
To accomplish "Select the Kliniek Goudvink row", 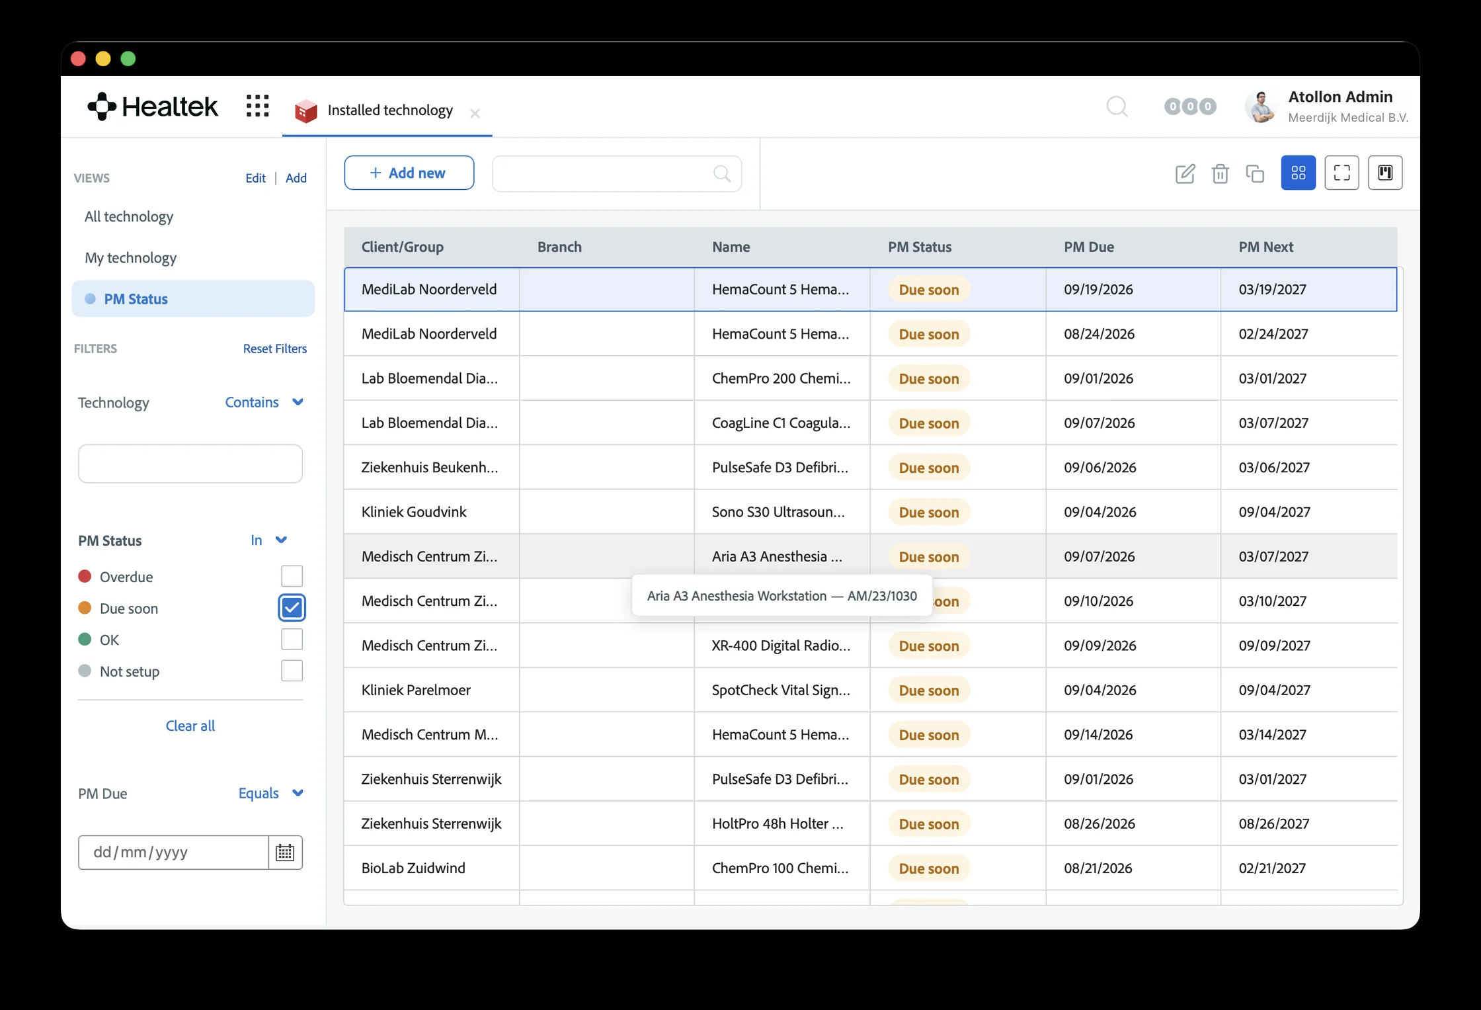I will coord(870,511).
